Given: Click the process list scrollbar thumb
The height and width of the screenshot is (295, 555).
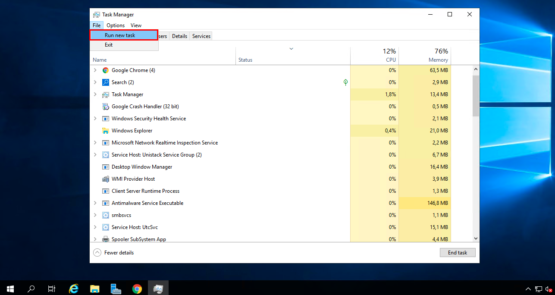Looking at the screenshot, I should pyautogui.click(x=476, y=96).
